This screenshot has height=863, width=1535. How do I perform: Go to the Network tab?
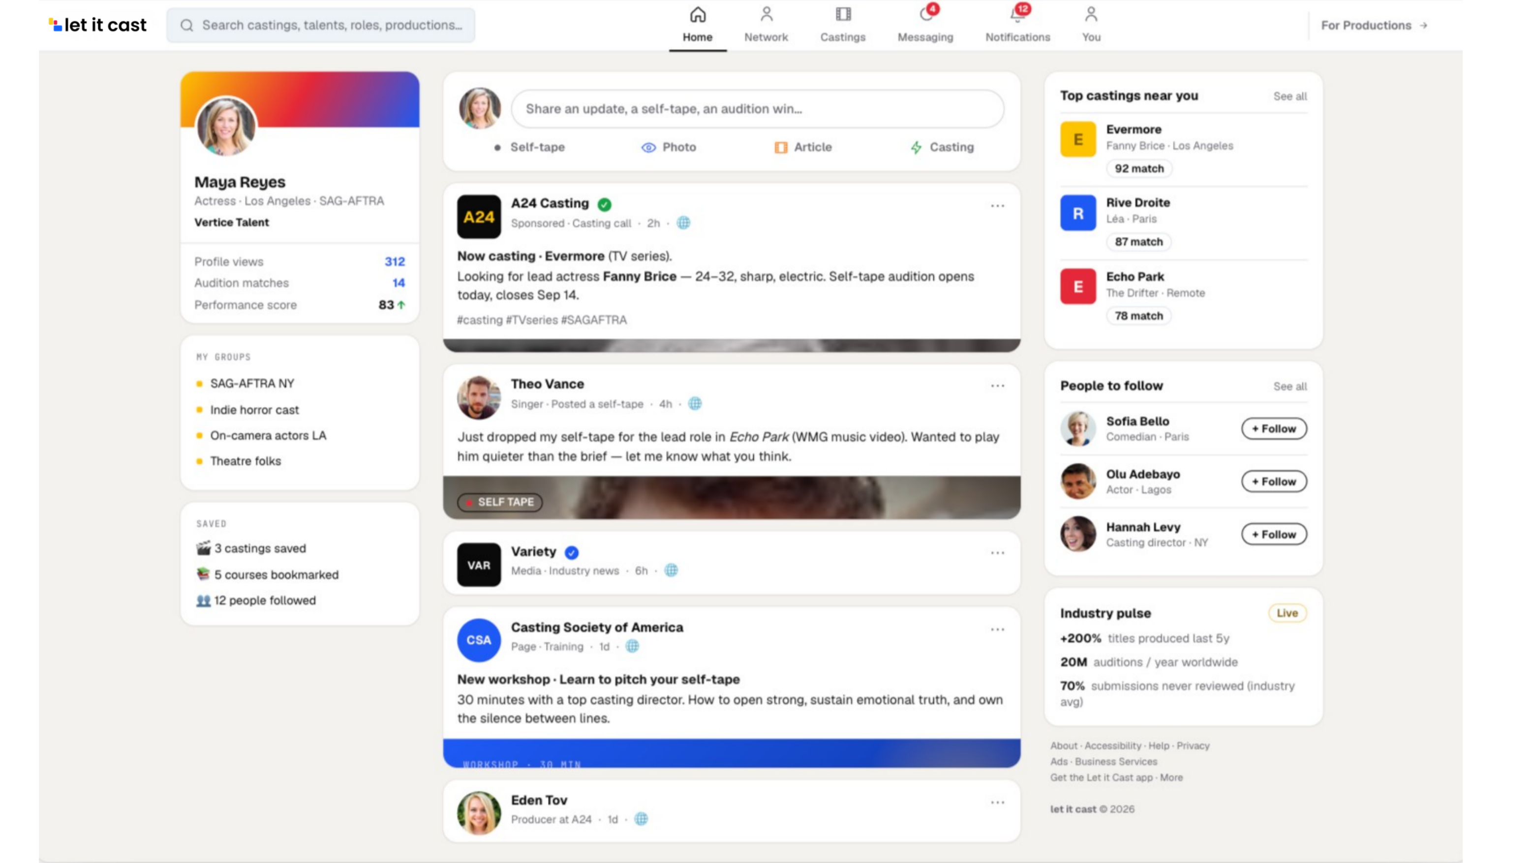[x=766, y=25]
